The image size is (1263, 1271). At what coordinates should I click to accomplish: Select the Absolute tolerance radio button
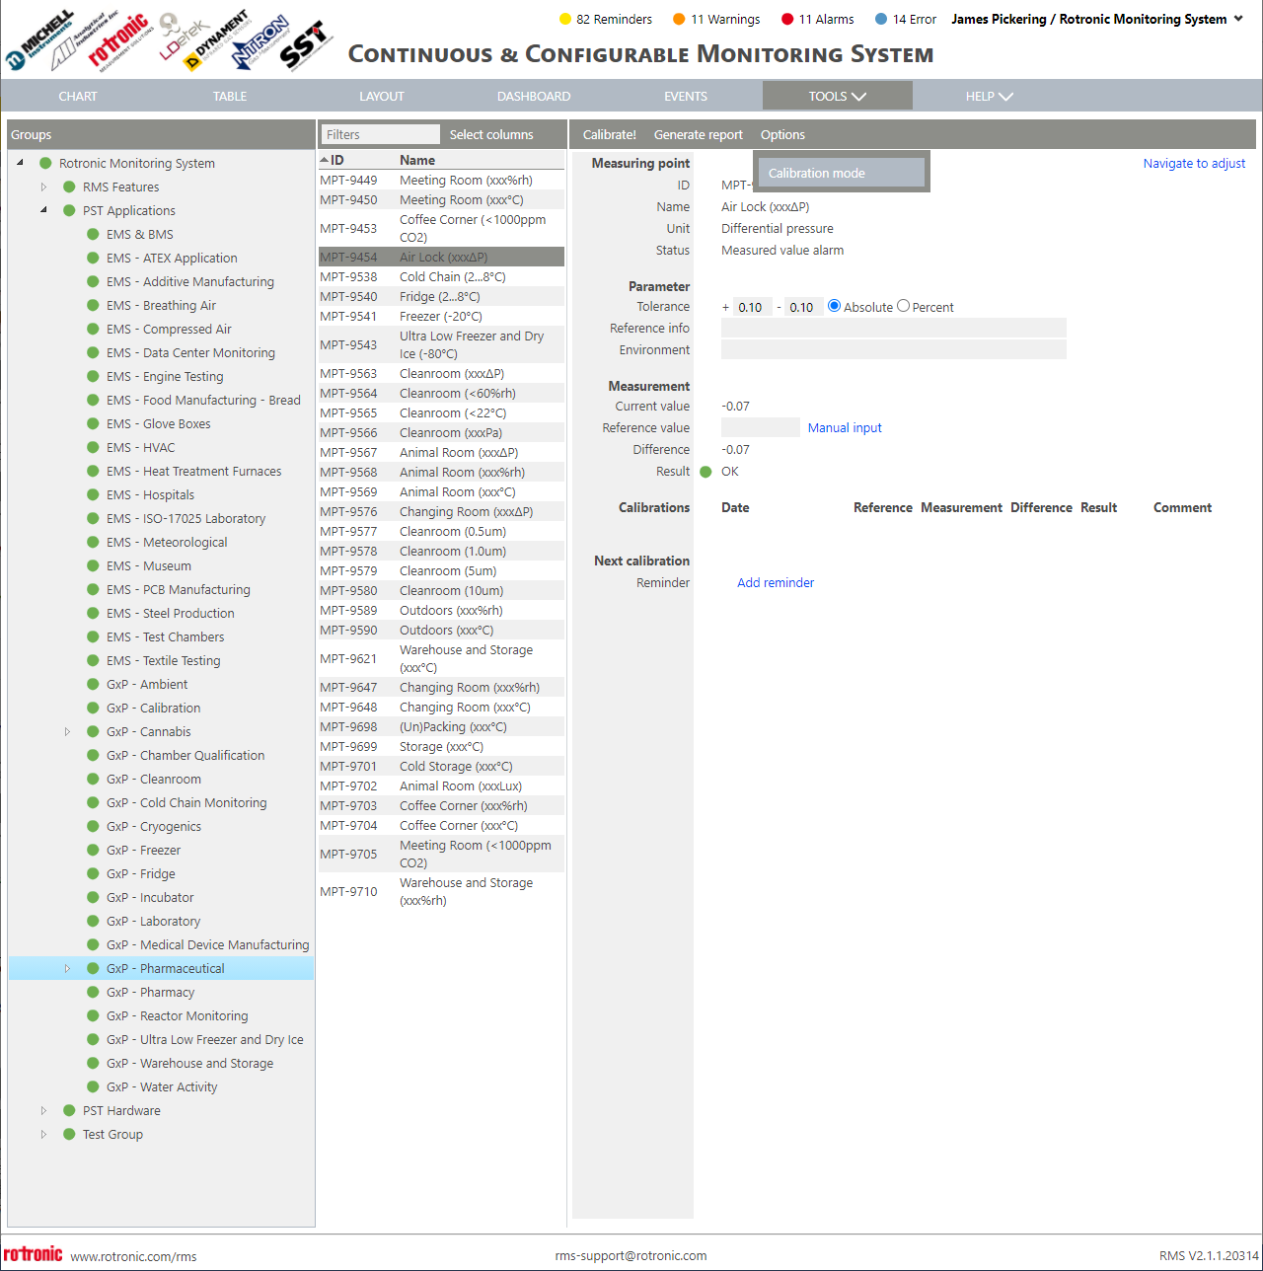pyautogui.click(x=835, y=306)
